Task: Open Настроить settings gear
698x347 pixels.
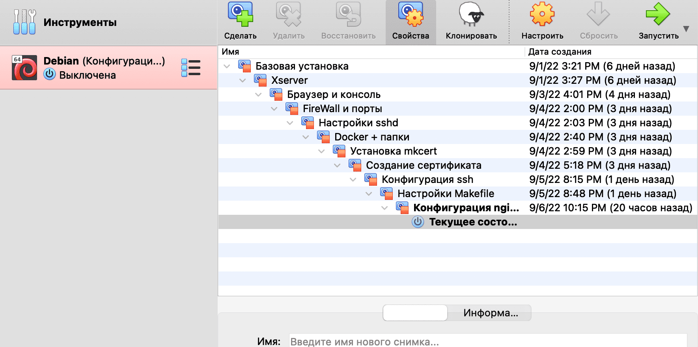Action: point(542,15)
